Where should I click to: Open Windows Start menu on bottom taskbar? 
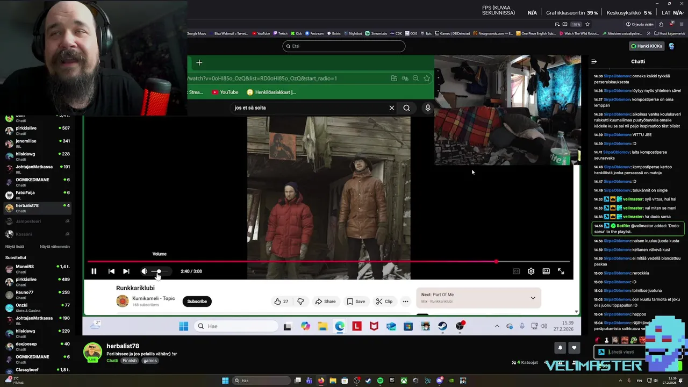225,381
